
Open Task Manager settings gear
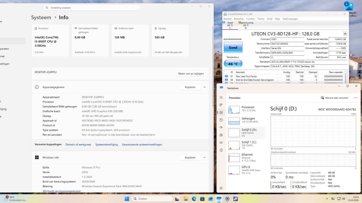(x=221, y=188)
